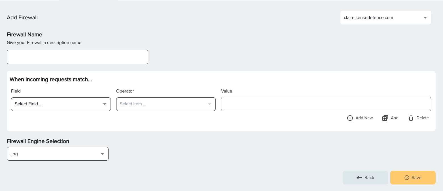This screenshot has height=191, width=443.
Task: Click the Save button
Action: tap(413, 178)
